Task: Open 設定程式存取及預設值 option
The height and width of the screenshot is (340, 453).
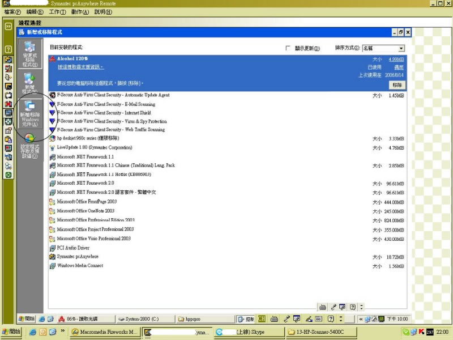Action: [30, 146]
